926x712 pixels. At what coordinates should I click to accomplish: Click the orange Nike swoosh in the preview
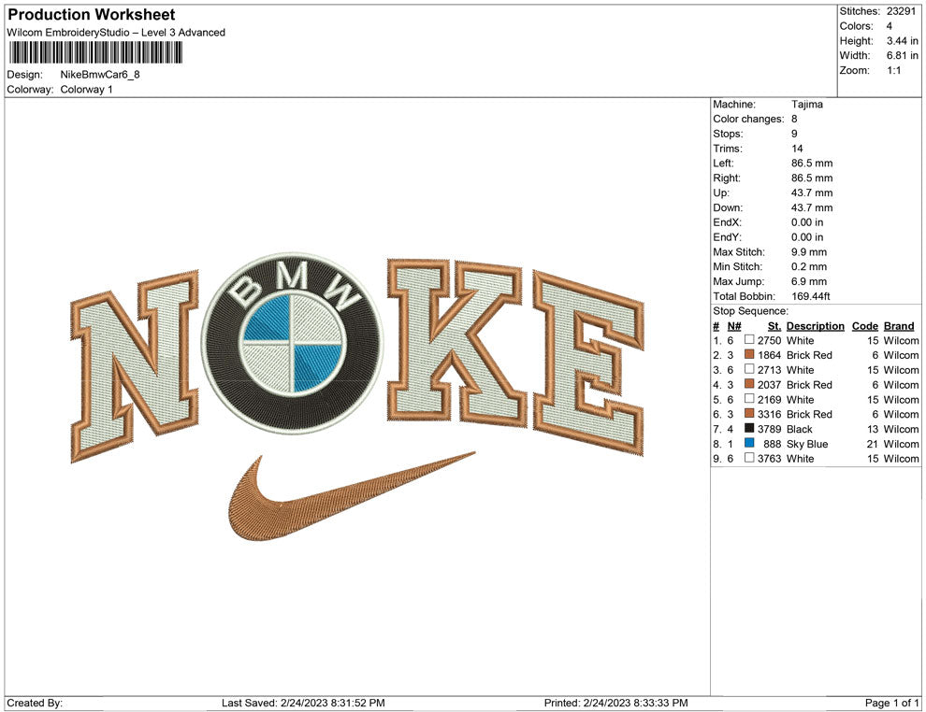pyautogui.click(x=352, y=496)
